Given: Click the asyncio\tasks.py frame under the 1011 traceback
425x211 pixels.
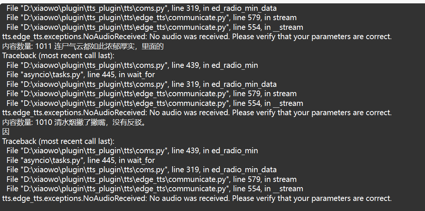Looking at the screenshot, I should pyautogui.click(x=81, y=75).
